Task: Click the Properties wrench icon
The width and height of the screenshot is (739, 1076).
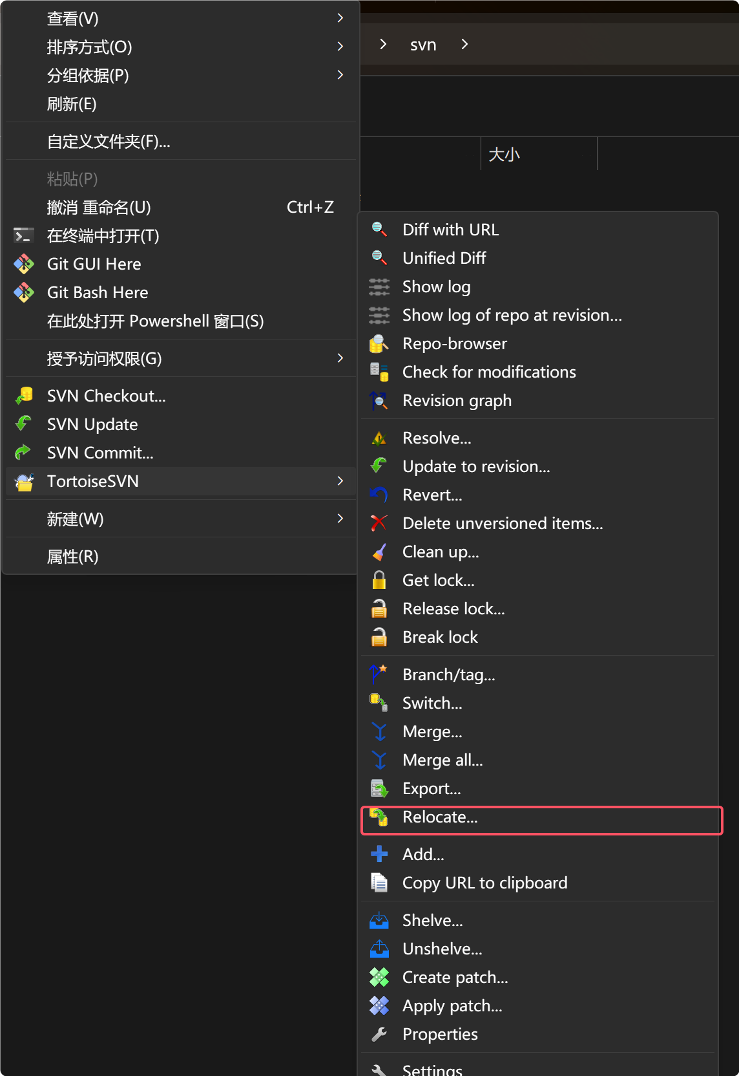Action: click(x=379, y=1034)
